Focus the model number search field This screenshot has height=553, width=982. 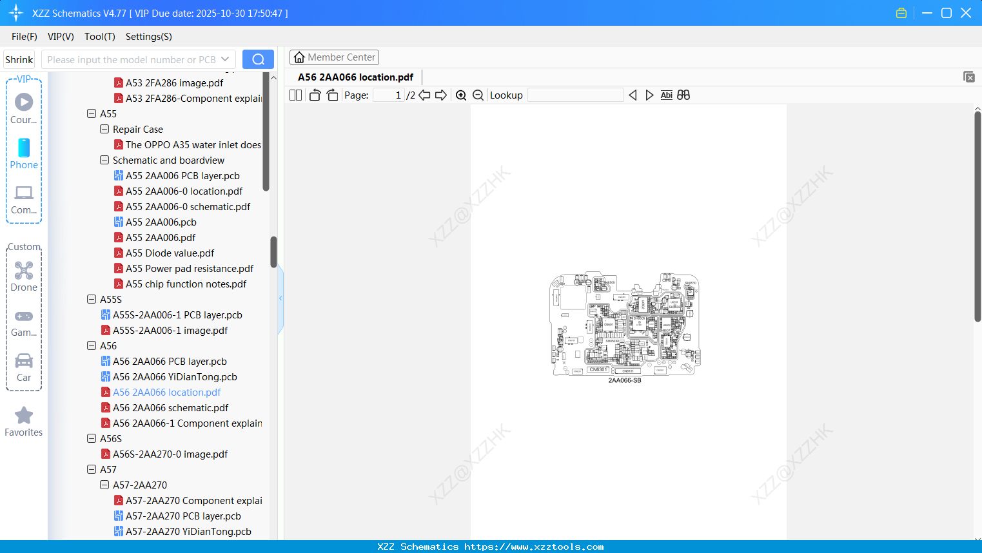click(131, 59)
